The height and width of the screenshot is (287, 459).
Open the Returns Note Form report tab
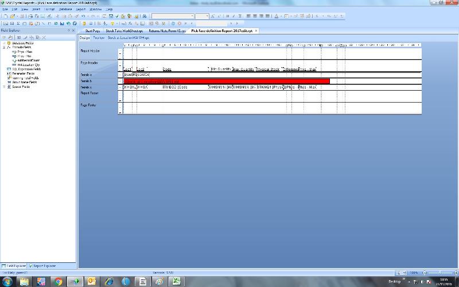click(167, 30)
